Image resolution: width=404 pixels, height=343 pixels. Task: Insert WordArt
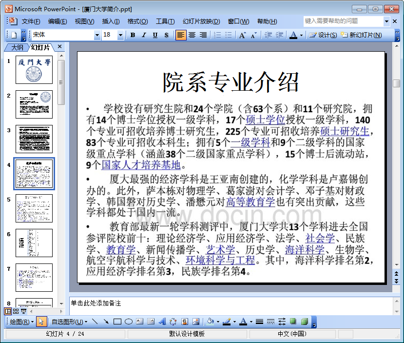coord(162,322)
